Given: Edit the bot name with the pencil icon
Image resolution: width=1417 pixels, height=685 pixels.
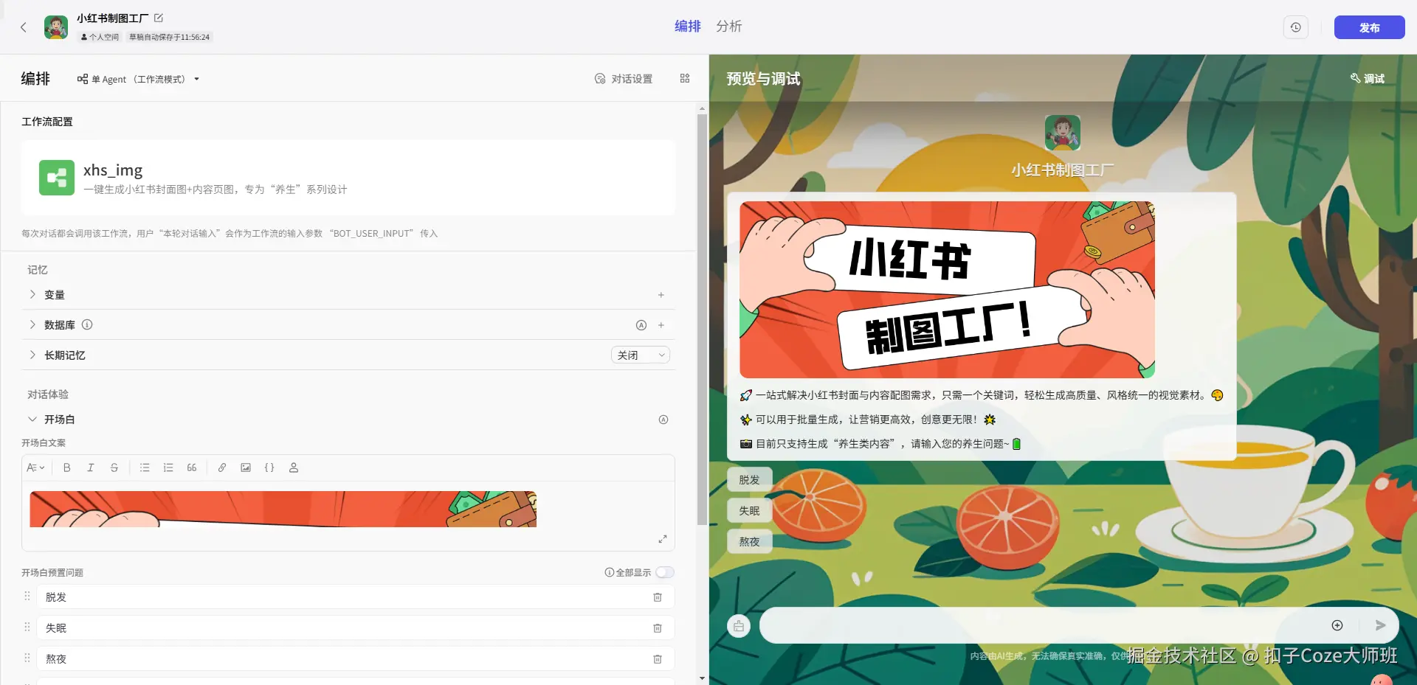Looking at the screenshot, I should coord(159,18).
